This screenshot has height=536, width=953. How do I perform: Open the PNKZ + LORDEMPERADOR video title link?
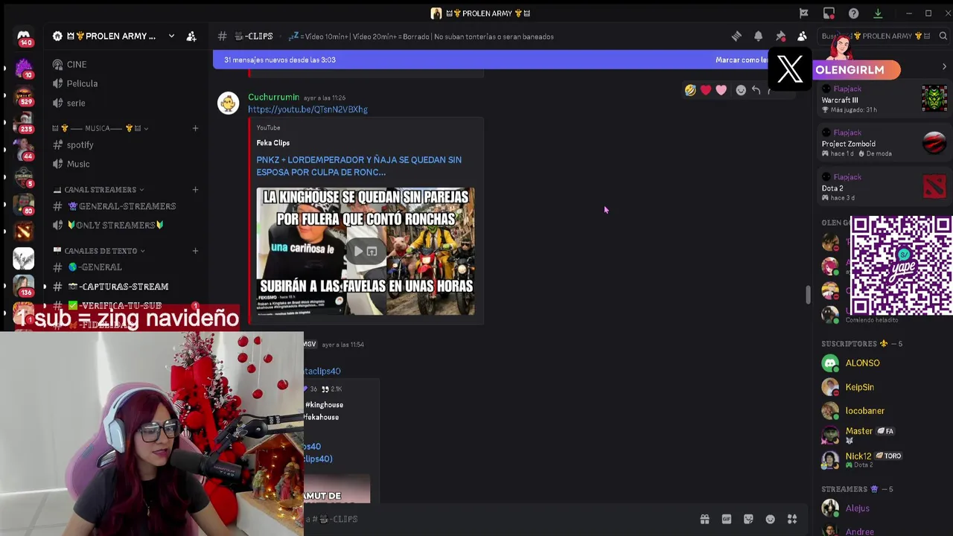click(x=359, y=165)
